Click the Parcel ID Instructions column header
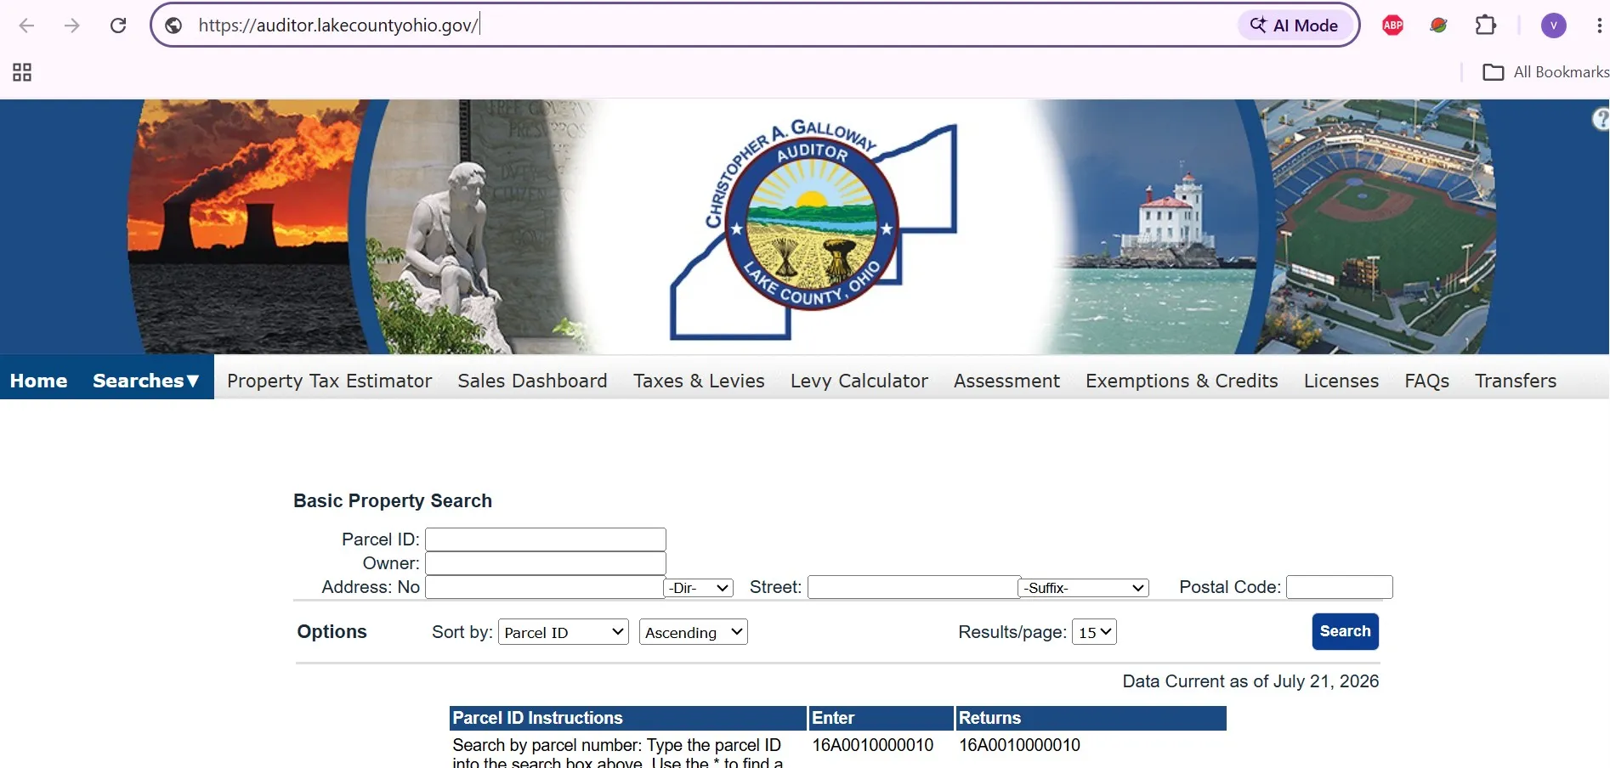The height and width of the screenshot is (768, 1610). (x=627, y=718)
